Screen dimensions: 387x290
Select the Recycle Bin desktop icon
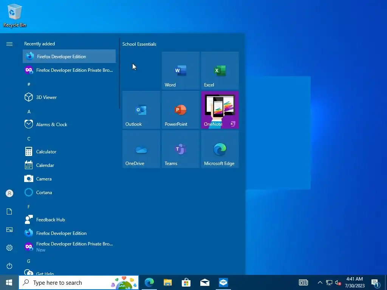[15, 15]
